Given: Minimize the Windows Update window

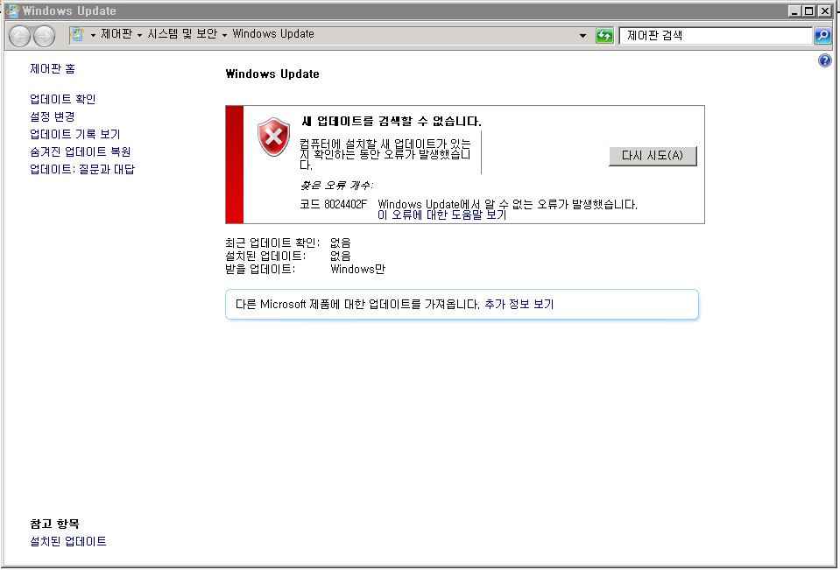Looking at the screenshot, I should tap(794, 11).
